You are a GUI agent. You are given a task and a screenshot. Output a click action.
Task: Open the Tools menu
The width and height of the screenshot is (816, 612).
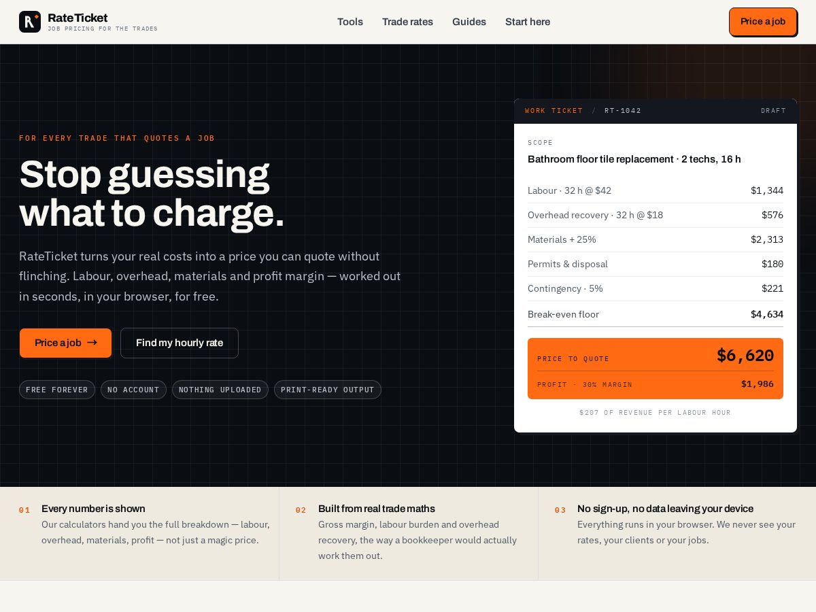pos(350,22)
